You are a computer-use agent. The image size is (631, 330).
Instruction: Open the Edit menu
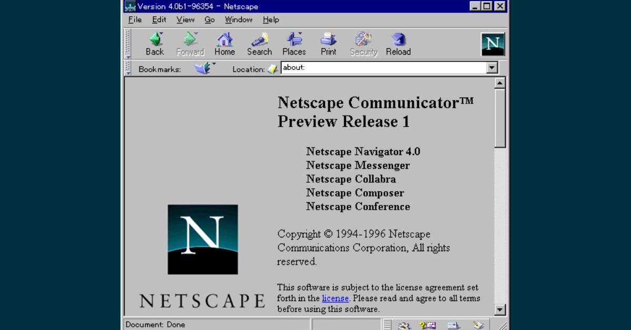point(159,19)
